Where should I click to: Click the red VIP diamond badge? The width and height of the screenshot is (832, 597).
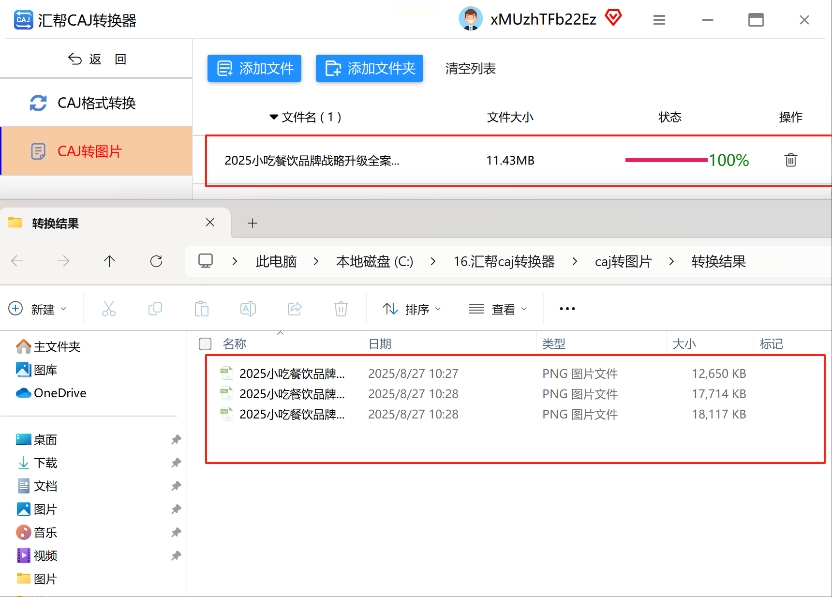[613, 17]
